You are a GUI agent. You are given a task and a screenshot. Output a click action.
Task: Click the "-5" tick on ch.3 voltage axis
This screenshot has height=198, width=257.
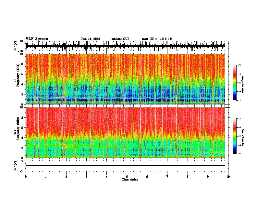tap(22, 171)
